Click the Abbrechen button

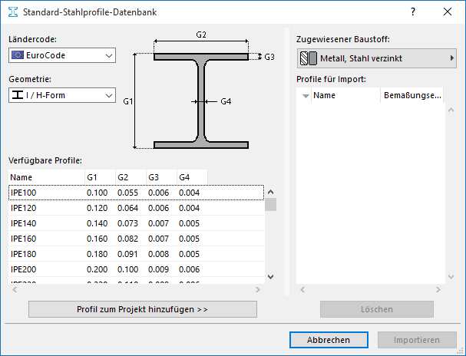[x=329, y=340]
